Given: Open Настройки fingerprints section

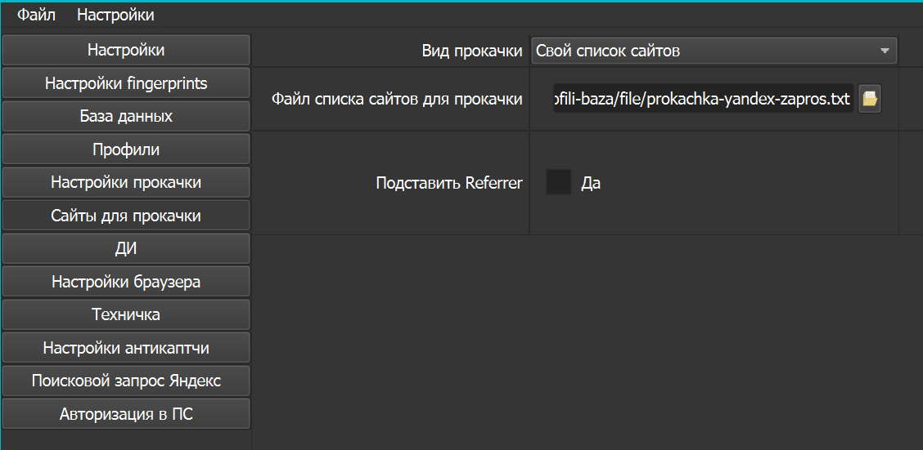Looking at the screenshot, I should click(x=126, y=82).
